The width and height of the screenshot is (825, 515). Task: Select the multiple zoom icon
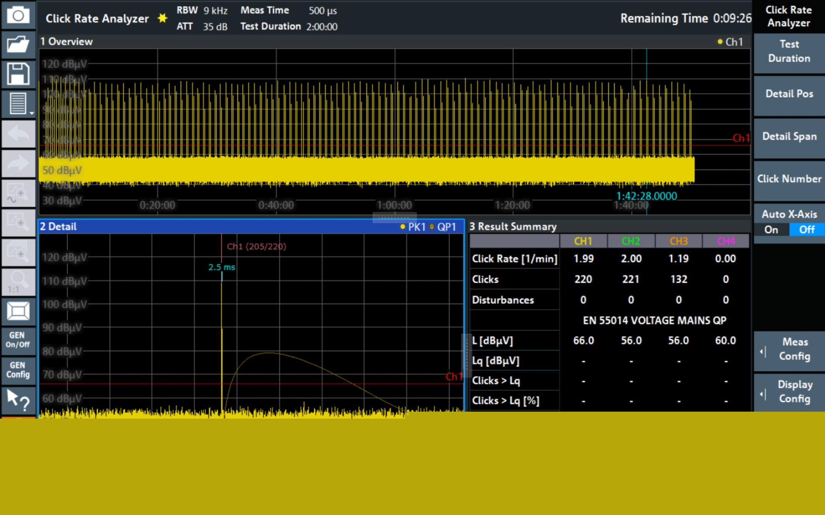[x=18, y=252]
